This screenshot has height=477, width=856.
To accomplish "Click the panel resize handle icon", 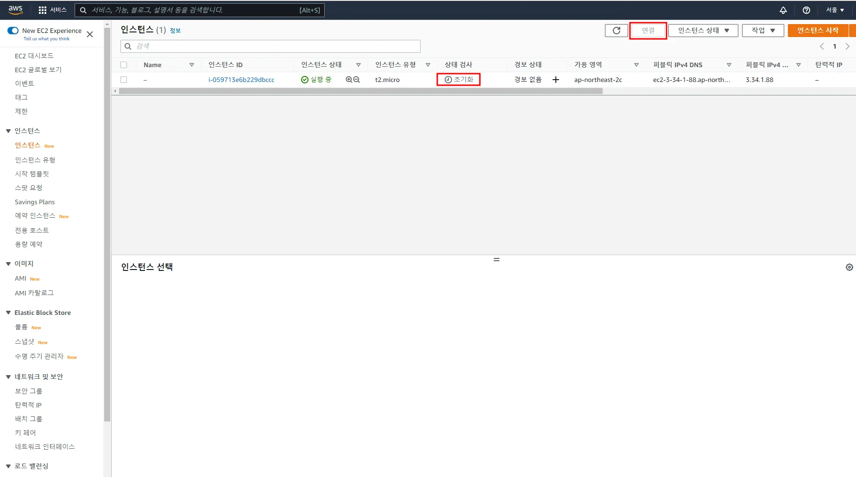I will click(x=497, y=259).
